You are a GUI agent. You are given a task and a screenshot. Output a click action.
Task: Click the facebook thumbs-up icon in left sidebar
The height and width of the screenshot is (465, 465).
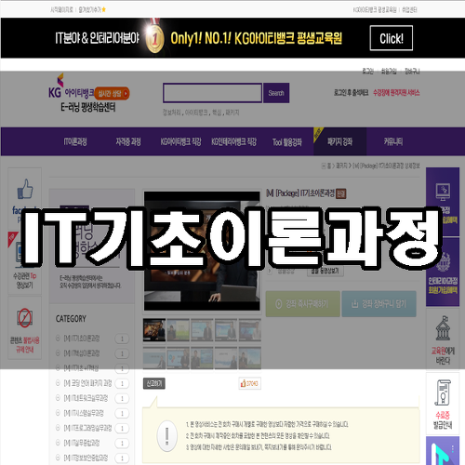click(25, 189)
